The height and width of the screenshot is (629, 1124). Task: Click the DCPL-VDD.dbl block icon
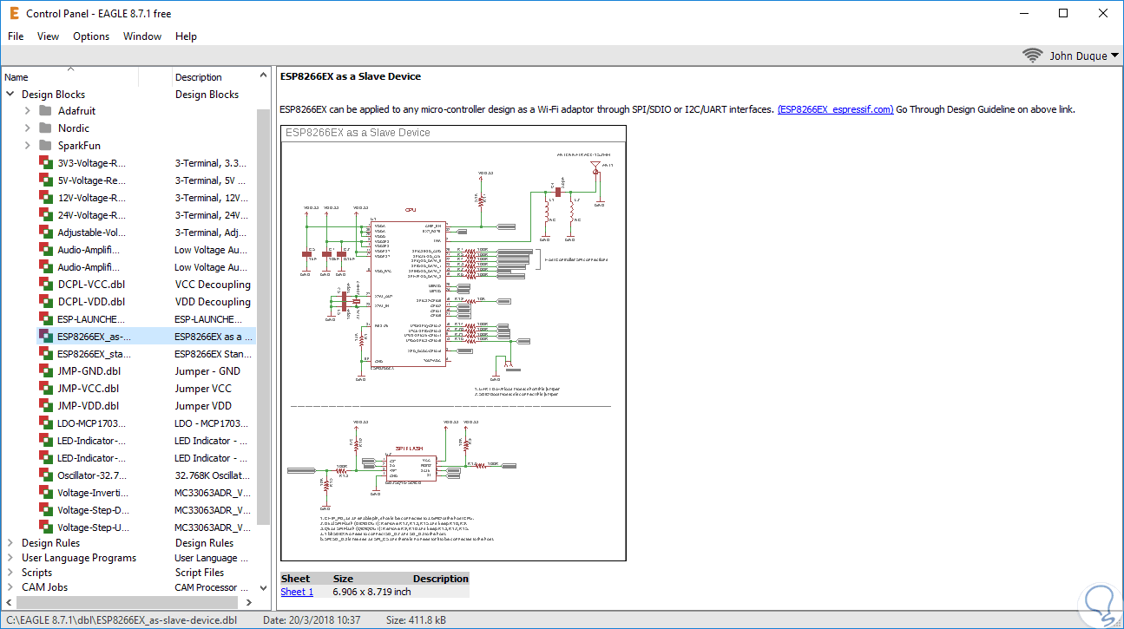(46, 302)
